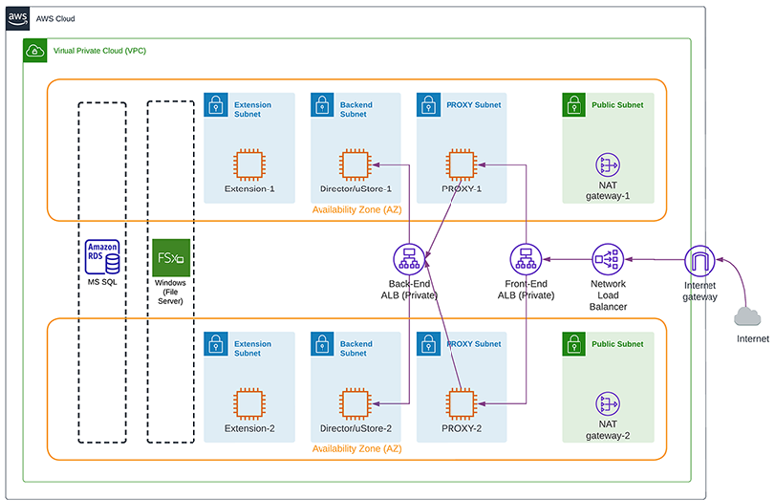Select the FSx Windows File Server icon

point(171,257)
